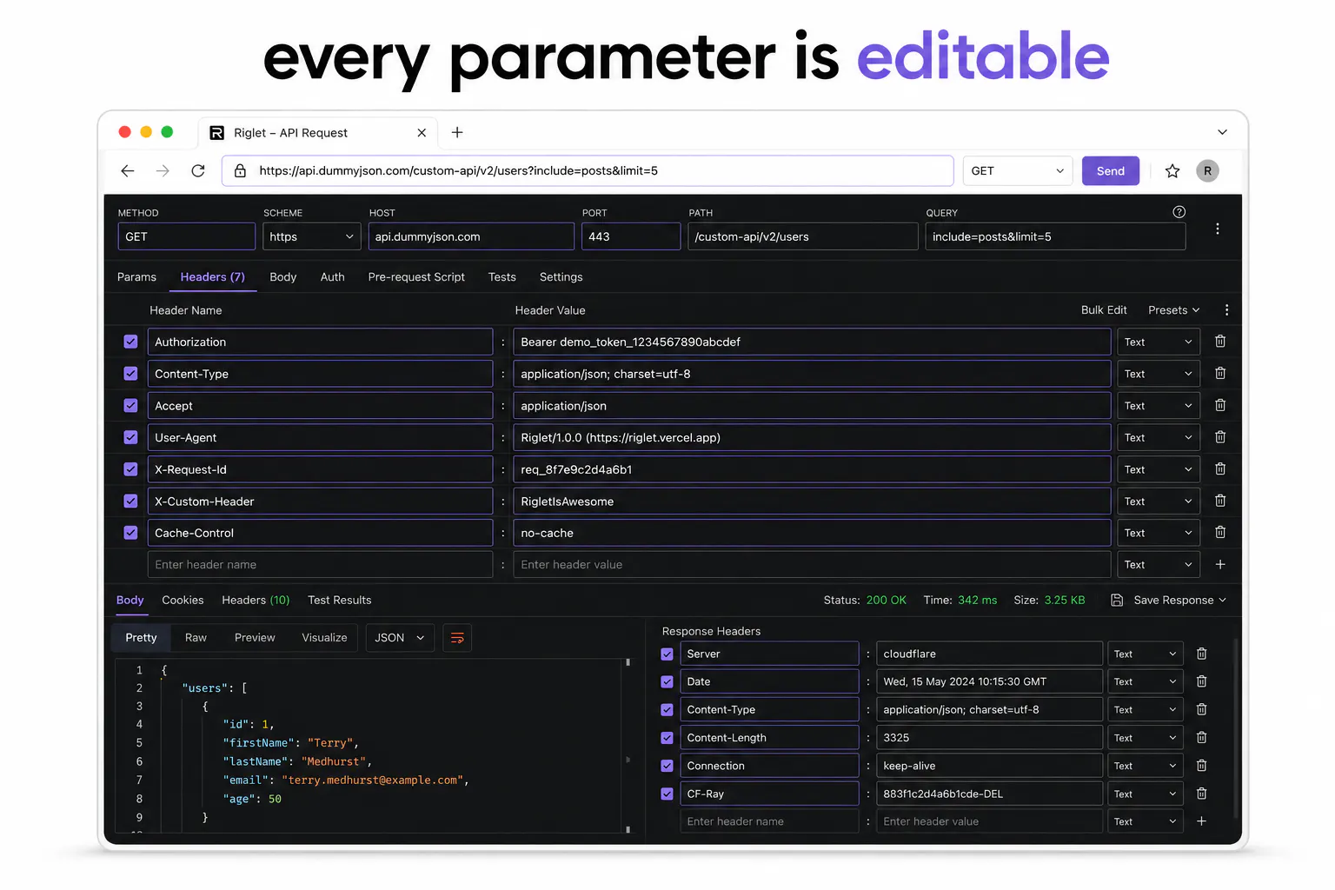This screenshot has width=1335, height=890.
Task: Delete the Server response header
Action: pyautogui.click(x=1201, y=654)
